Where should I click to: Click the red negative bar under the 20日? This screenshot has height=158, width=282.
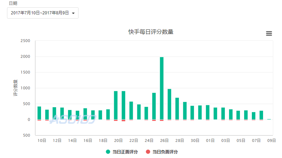pyautogui.click(x=116, y=120)
